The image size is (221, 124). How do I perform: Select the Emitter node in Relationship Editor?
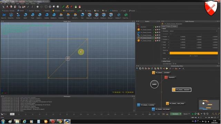click(x=146, y=105)
